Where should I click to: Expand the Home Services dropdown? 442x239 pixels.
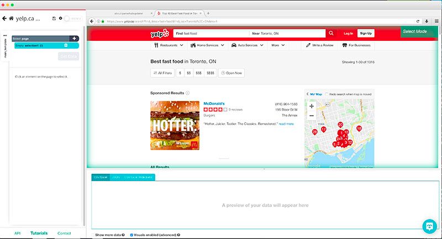(x=207, y=45)
